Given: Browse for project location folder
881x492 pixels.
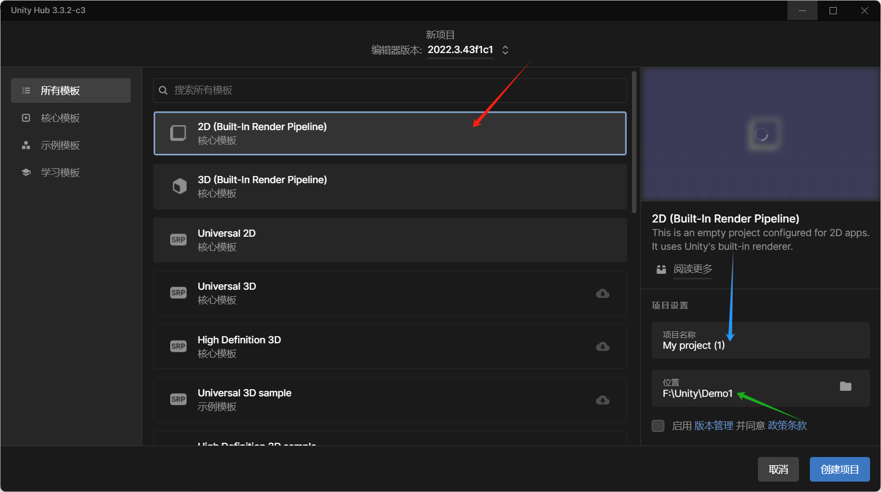Looking at the screenshot, I should pos(845,386).
